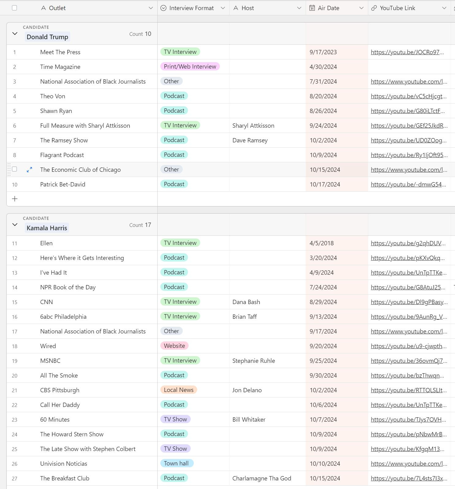Open the Shawn Ryan YouTube link
The width and height of the screenshot is (455, 489).
[408, 111]
